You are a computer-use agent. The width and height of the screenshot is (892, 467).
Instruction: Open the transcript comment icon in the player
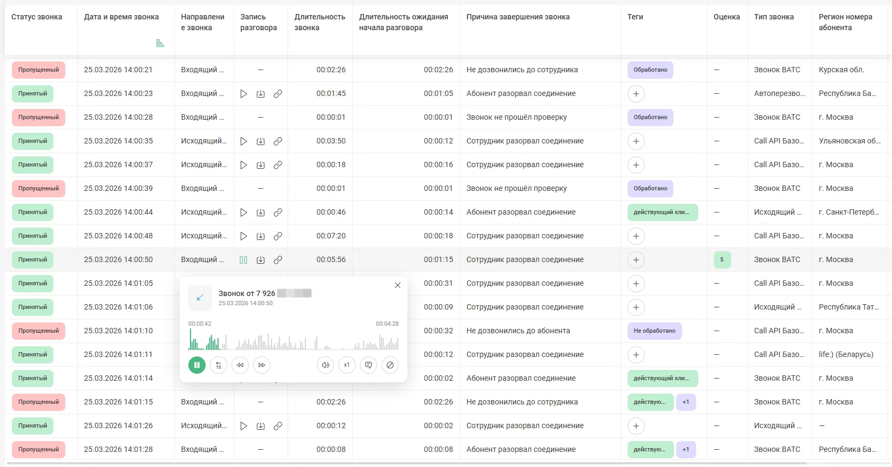(x=369, y=365)
